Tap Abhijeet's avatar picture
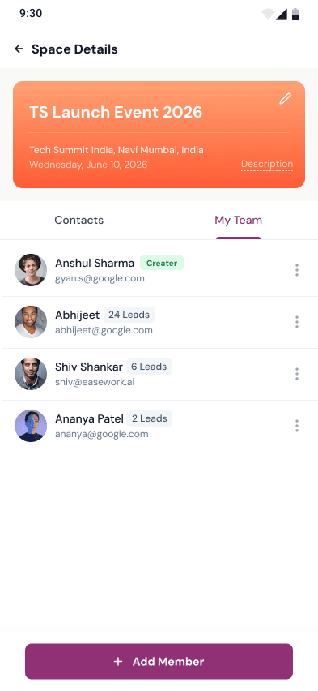Viewport: 318px width, 691px height. tap(31, 322)
